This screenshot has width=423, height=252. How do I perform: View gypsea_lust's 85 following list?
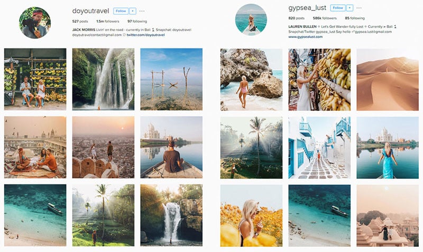pos(355,18)
